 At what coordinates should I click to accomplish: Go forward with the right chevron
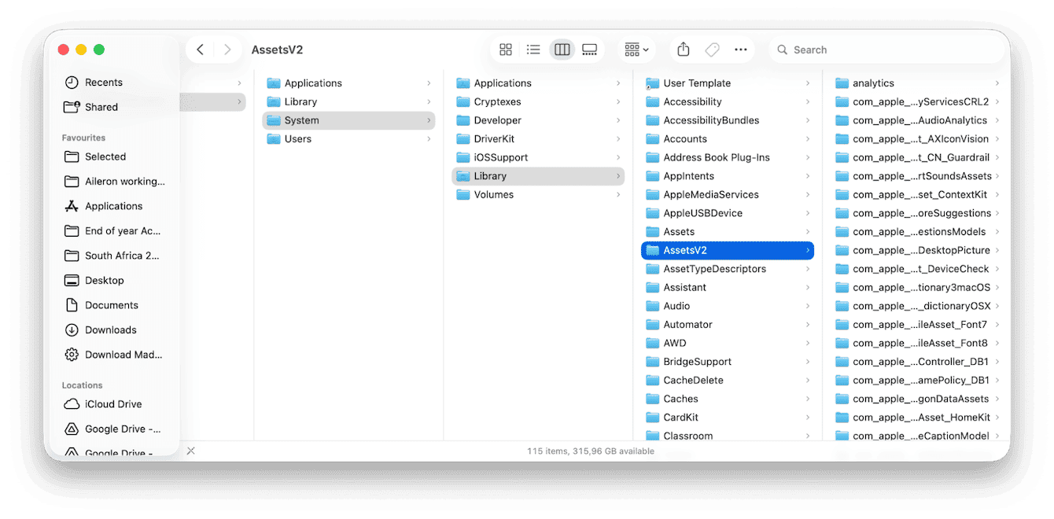point(227,50)
